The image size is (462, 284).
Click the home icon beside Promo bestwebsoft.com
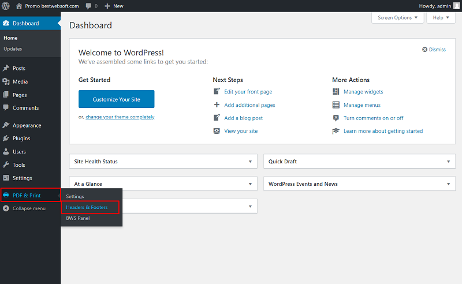[x=19, y=6]
